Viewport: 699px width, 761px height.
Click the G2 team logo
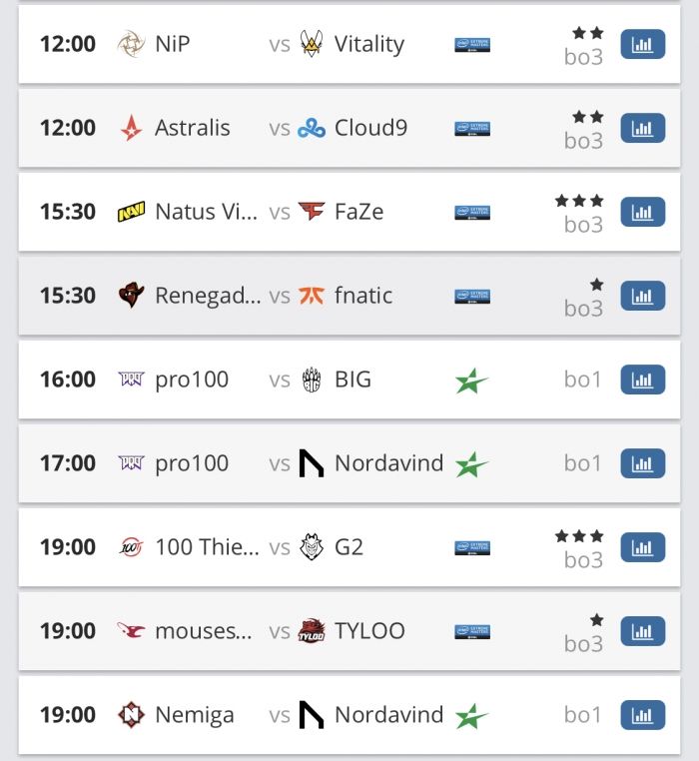(x=312, y=547)
